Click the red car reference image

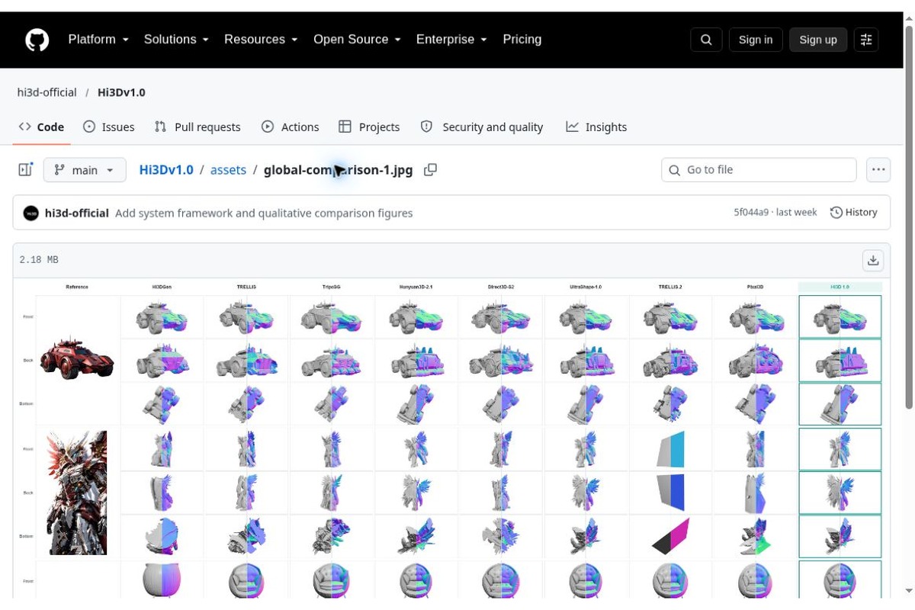click(x=77, y=358)
